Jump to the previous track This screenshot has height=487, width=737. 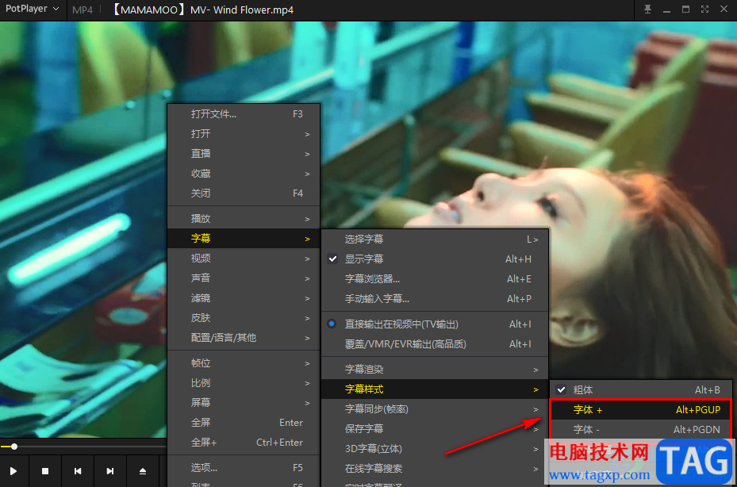pyautogui.click(x=78, y=471)
